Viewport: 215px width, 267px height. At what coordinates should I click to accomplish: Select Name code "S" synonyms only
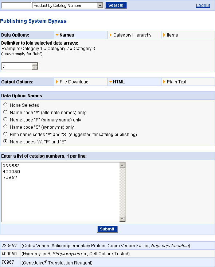point(5,127)
